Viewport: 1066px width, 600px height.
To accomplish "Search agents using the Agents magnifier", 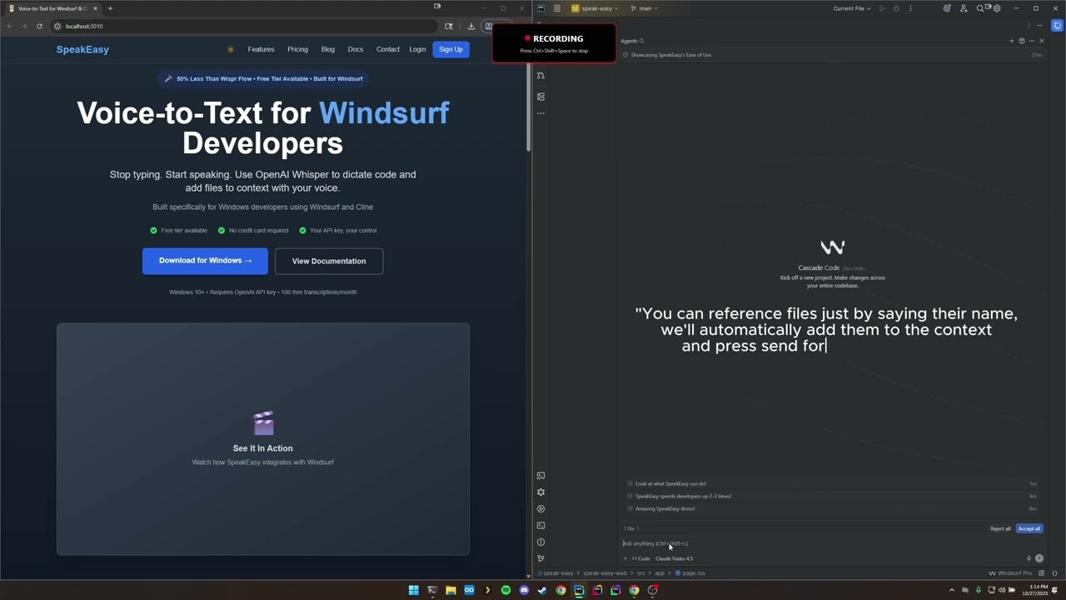I will [641, 41].
